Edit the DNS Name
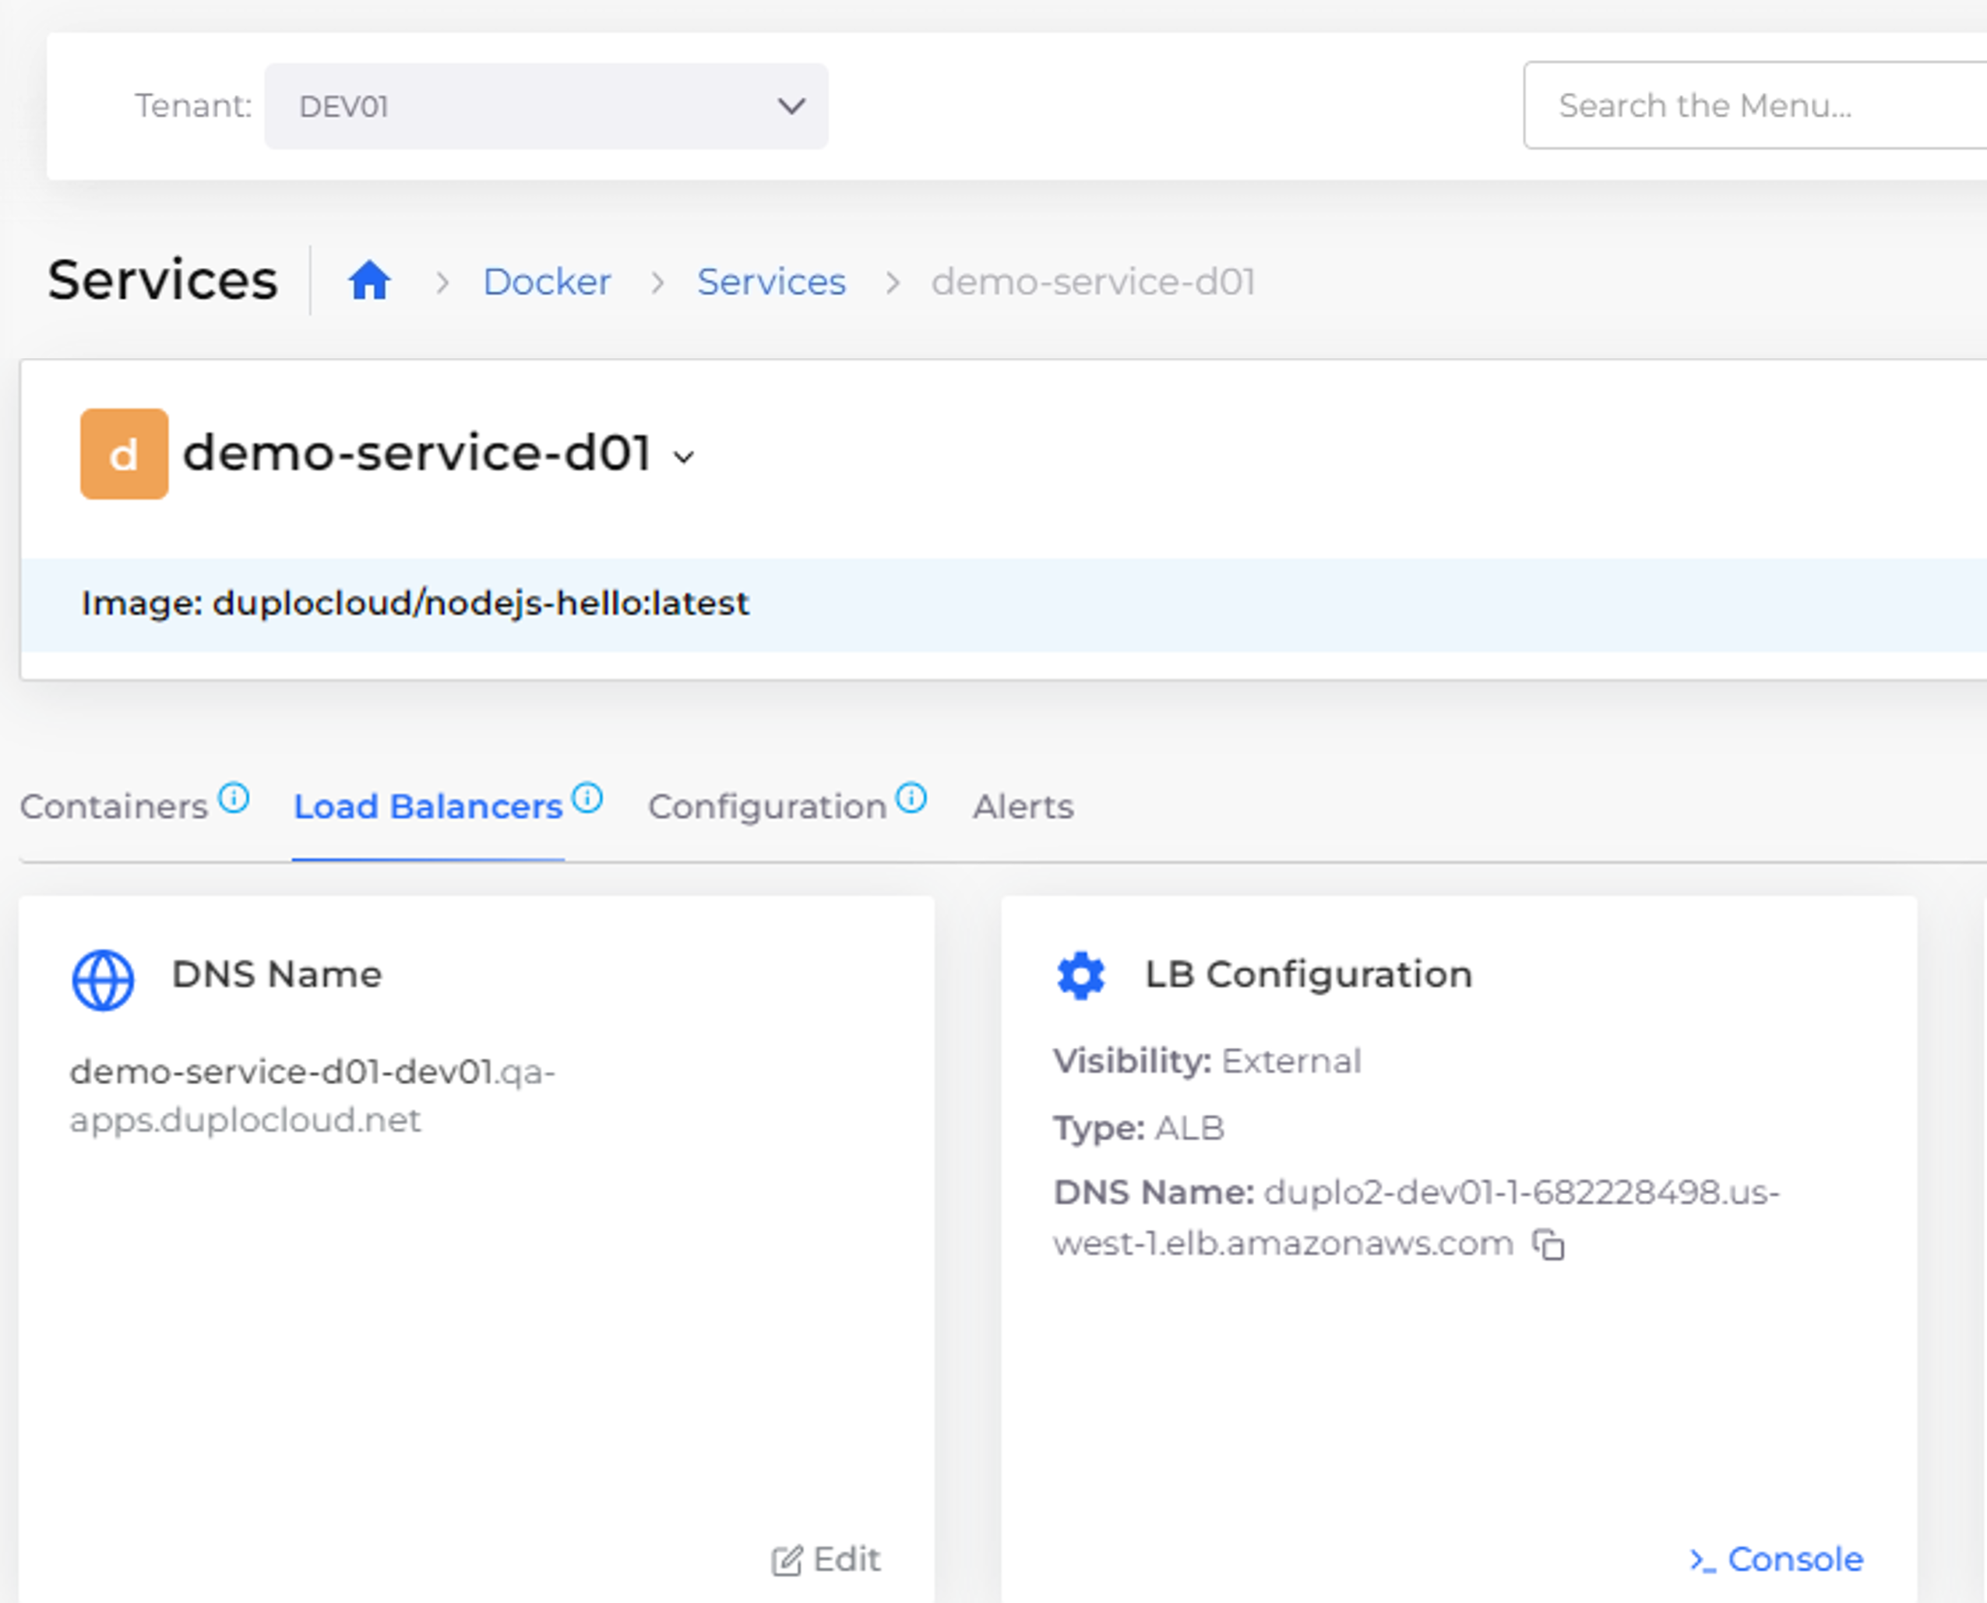Image resolution: width=1987 pixels, height=1603 pixels. pyautogui.click(x=826, y=1559)
